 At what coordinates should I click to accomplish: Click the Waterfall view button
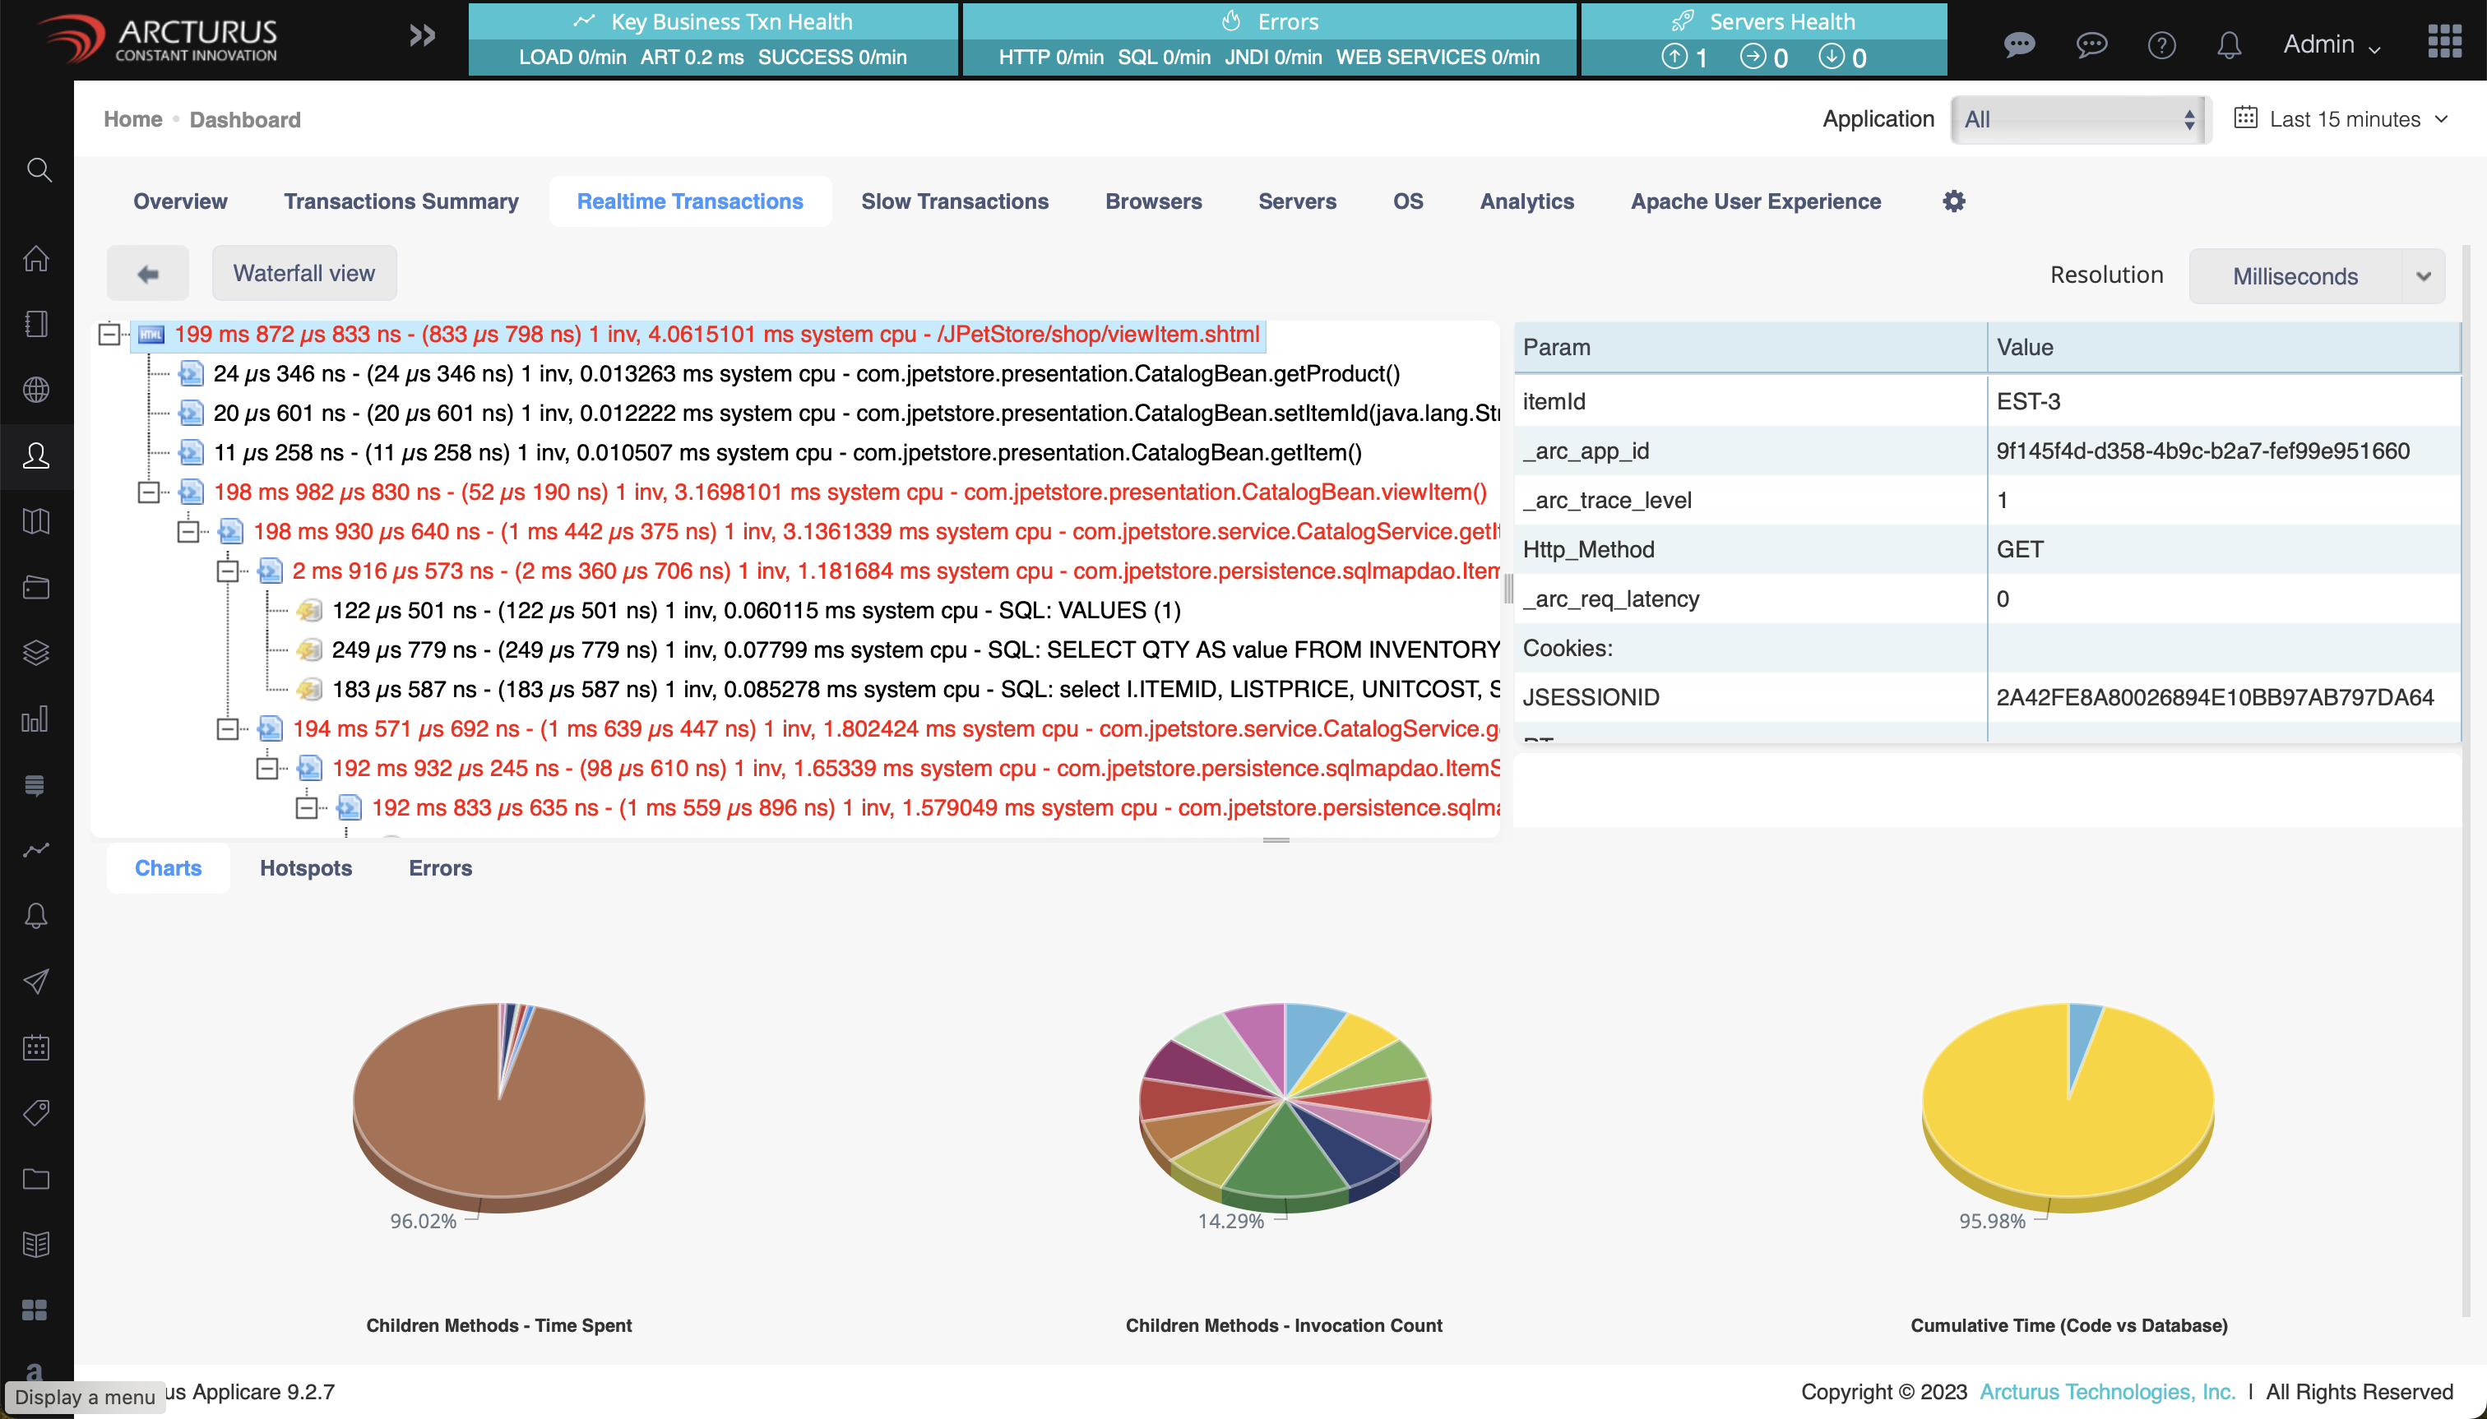point(303,274)
